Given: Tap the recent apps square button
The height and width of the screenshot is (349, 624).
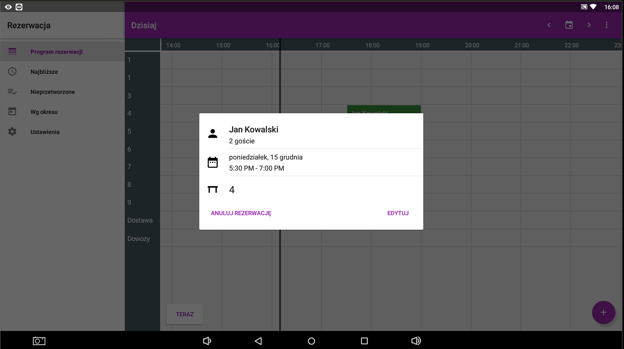Looking at the screenshot, I should [364, 341].
